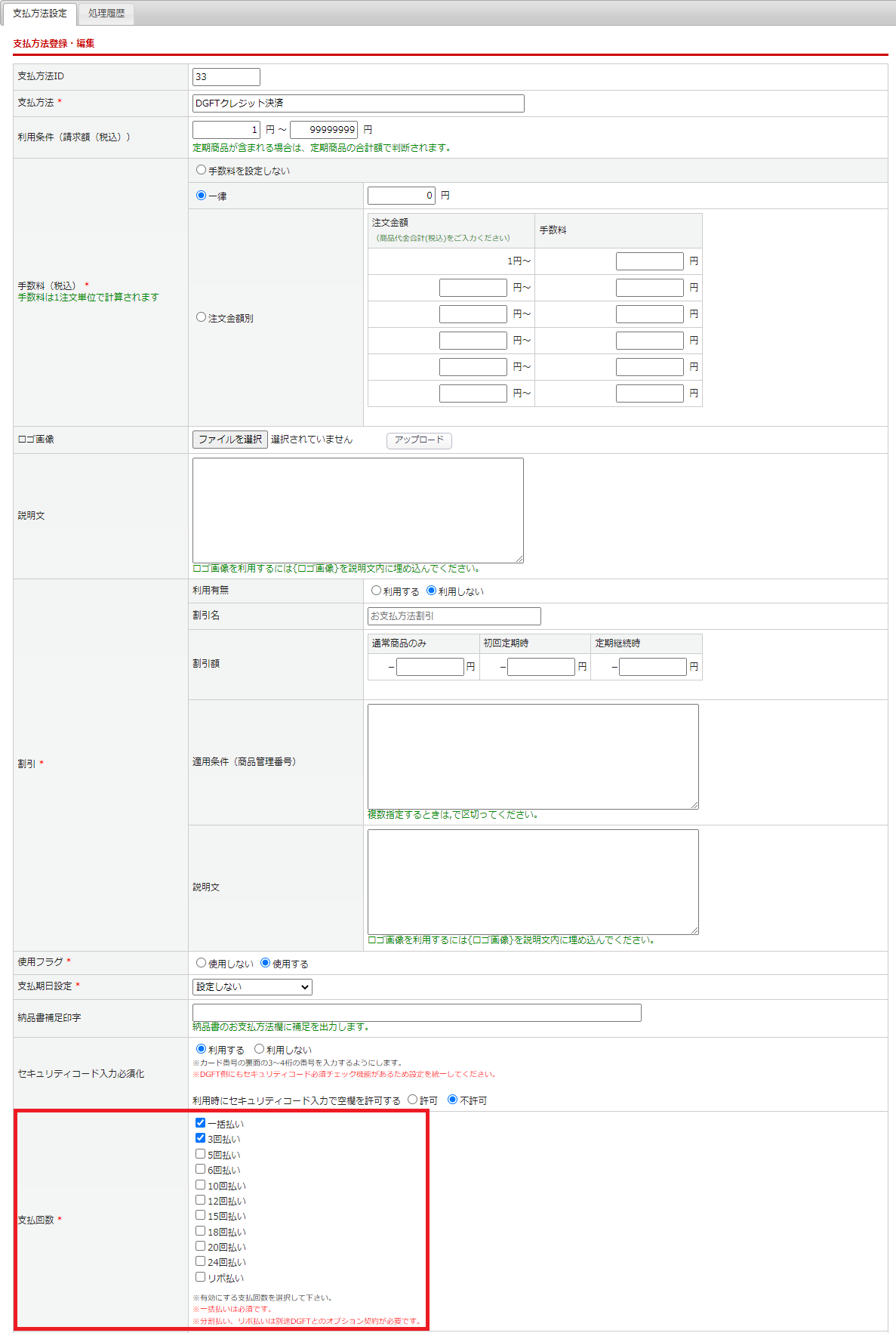
Task: Open the 支払方法設定 tab
Action: (40, 14)
